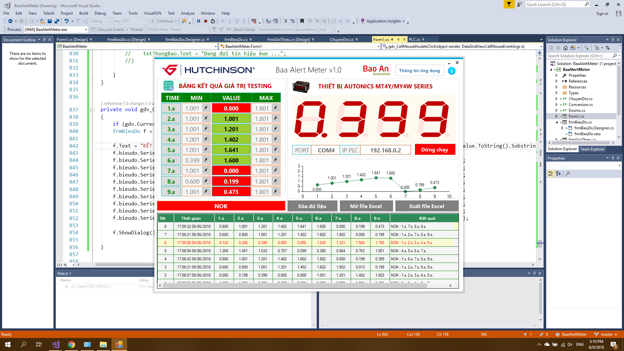Click the Dừng chạy button

tap(435, 150)
